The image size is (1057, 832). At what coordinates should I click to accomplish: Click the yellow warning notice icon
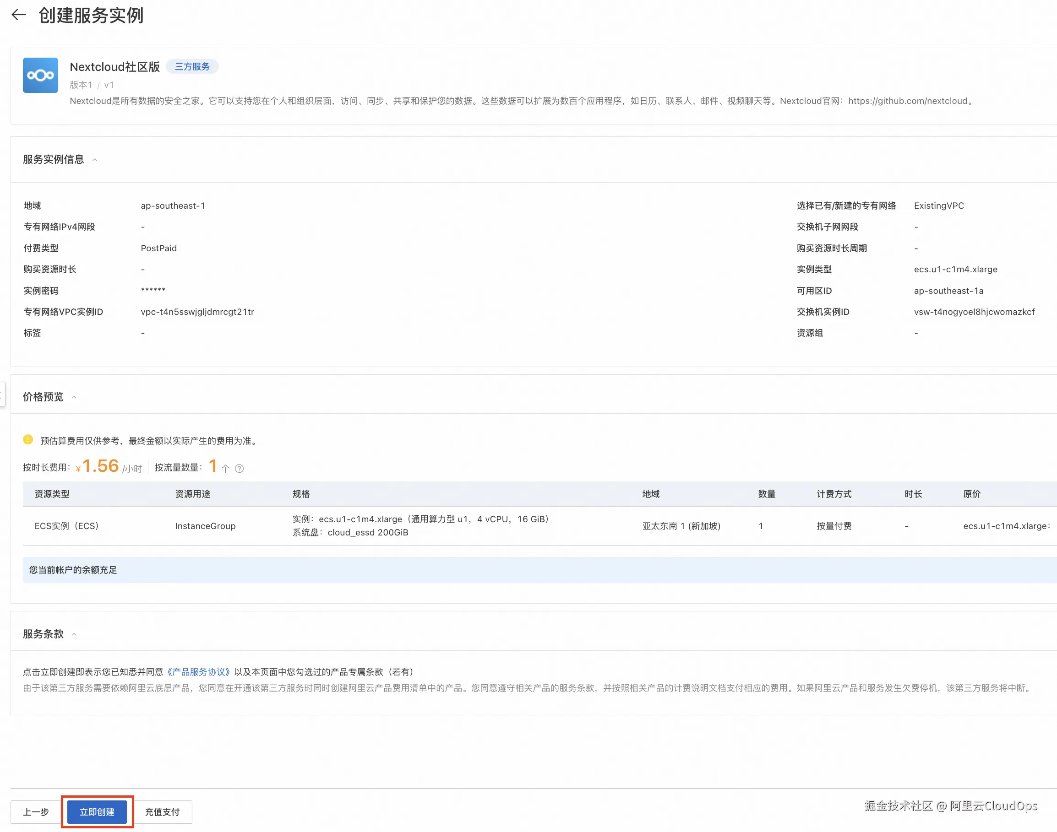tap(28, 440)
